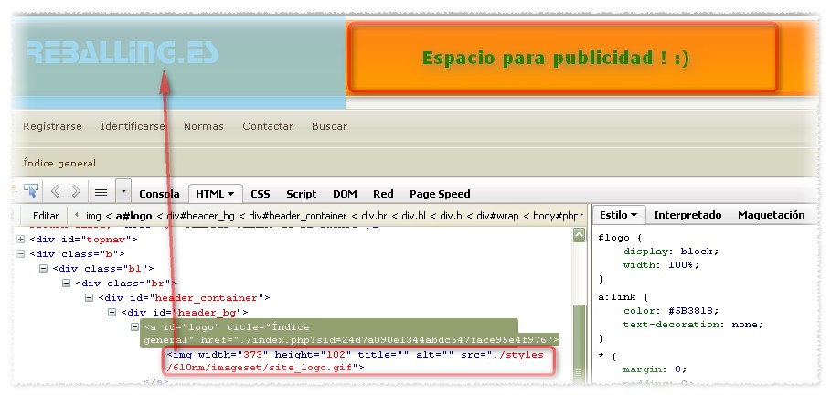Open dropdown arrow beside lines icon
Viewport: 831px width, 396px height.
[123, 192]
